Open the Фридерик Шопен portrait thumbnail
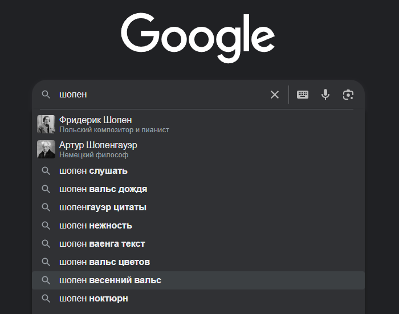 (x=46, y=124)
